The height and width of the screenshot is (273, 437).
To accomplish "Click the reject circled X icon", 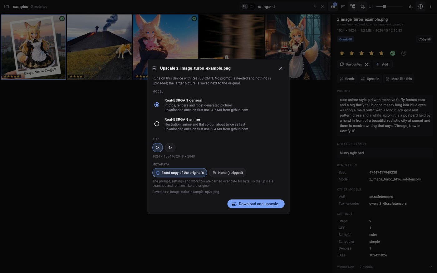I will pos(404,53).
